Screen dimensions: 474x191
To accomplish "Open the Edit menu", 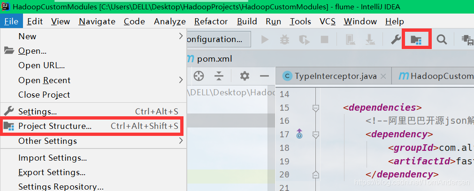I will point(35,21).
